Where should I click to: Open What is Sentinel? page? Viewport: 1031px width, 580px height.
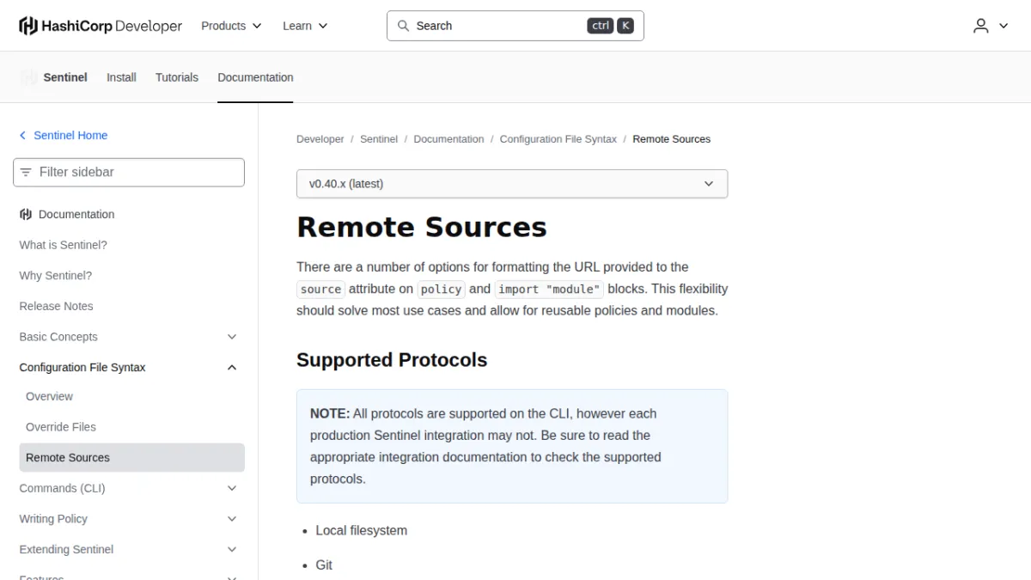tap(64, 245)
